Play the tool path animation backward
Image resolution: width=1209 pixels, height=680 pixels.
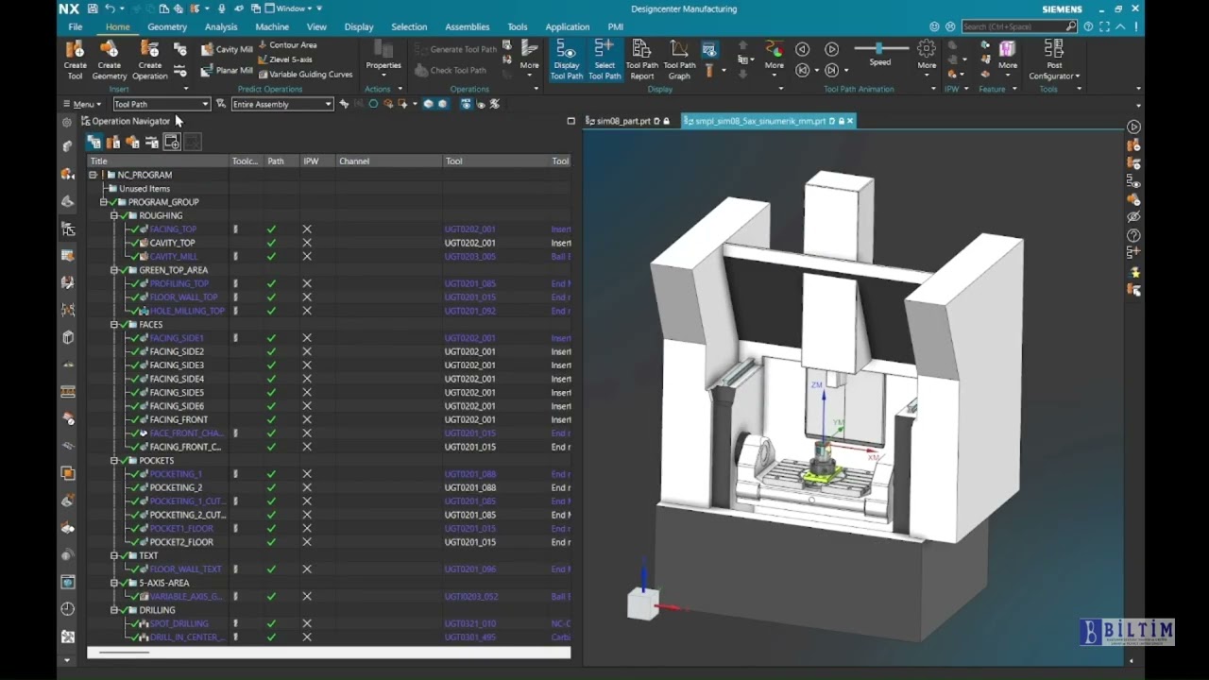pyautogui.click(x=802, y=49)
